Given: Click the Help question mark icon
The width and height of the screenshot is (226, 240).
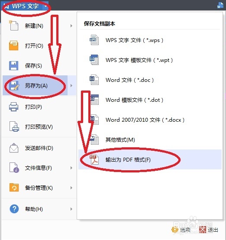Looking at the screenshot, I should [14, 209].
